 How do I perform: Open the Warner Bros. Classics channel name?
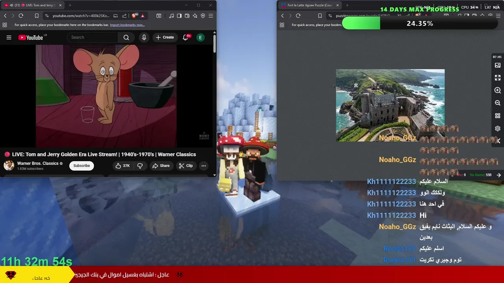tap(38, 163)
